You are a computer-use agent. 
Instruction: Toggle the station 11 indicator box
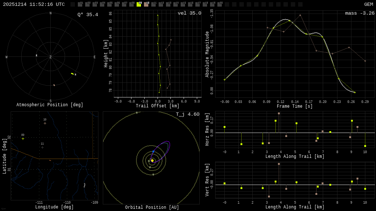coord(153,4)
